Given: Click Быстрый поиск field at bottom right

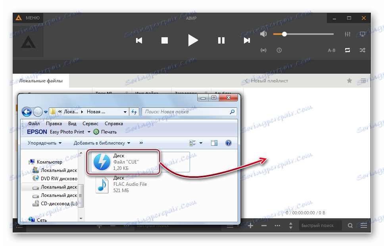Looking at the screenshot, I should [320, 225].
